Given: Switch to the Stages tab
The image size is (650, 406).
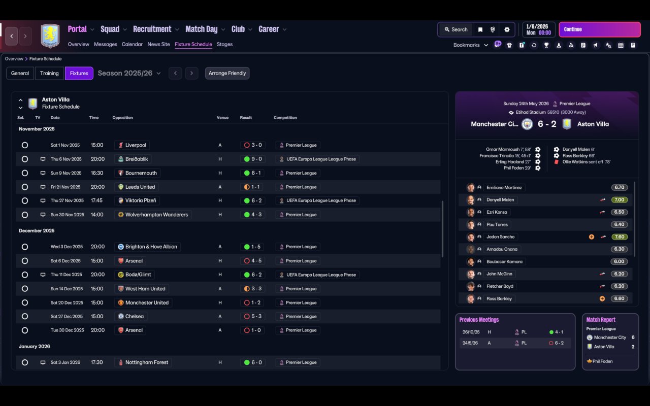Looking at the screenshot, I should tap(224, 44).
